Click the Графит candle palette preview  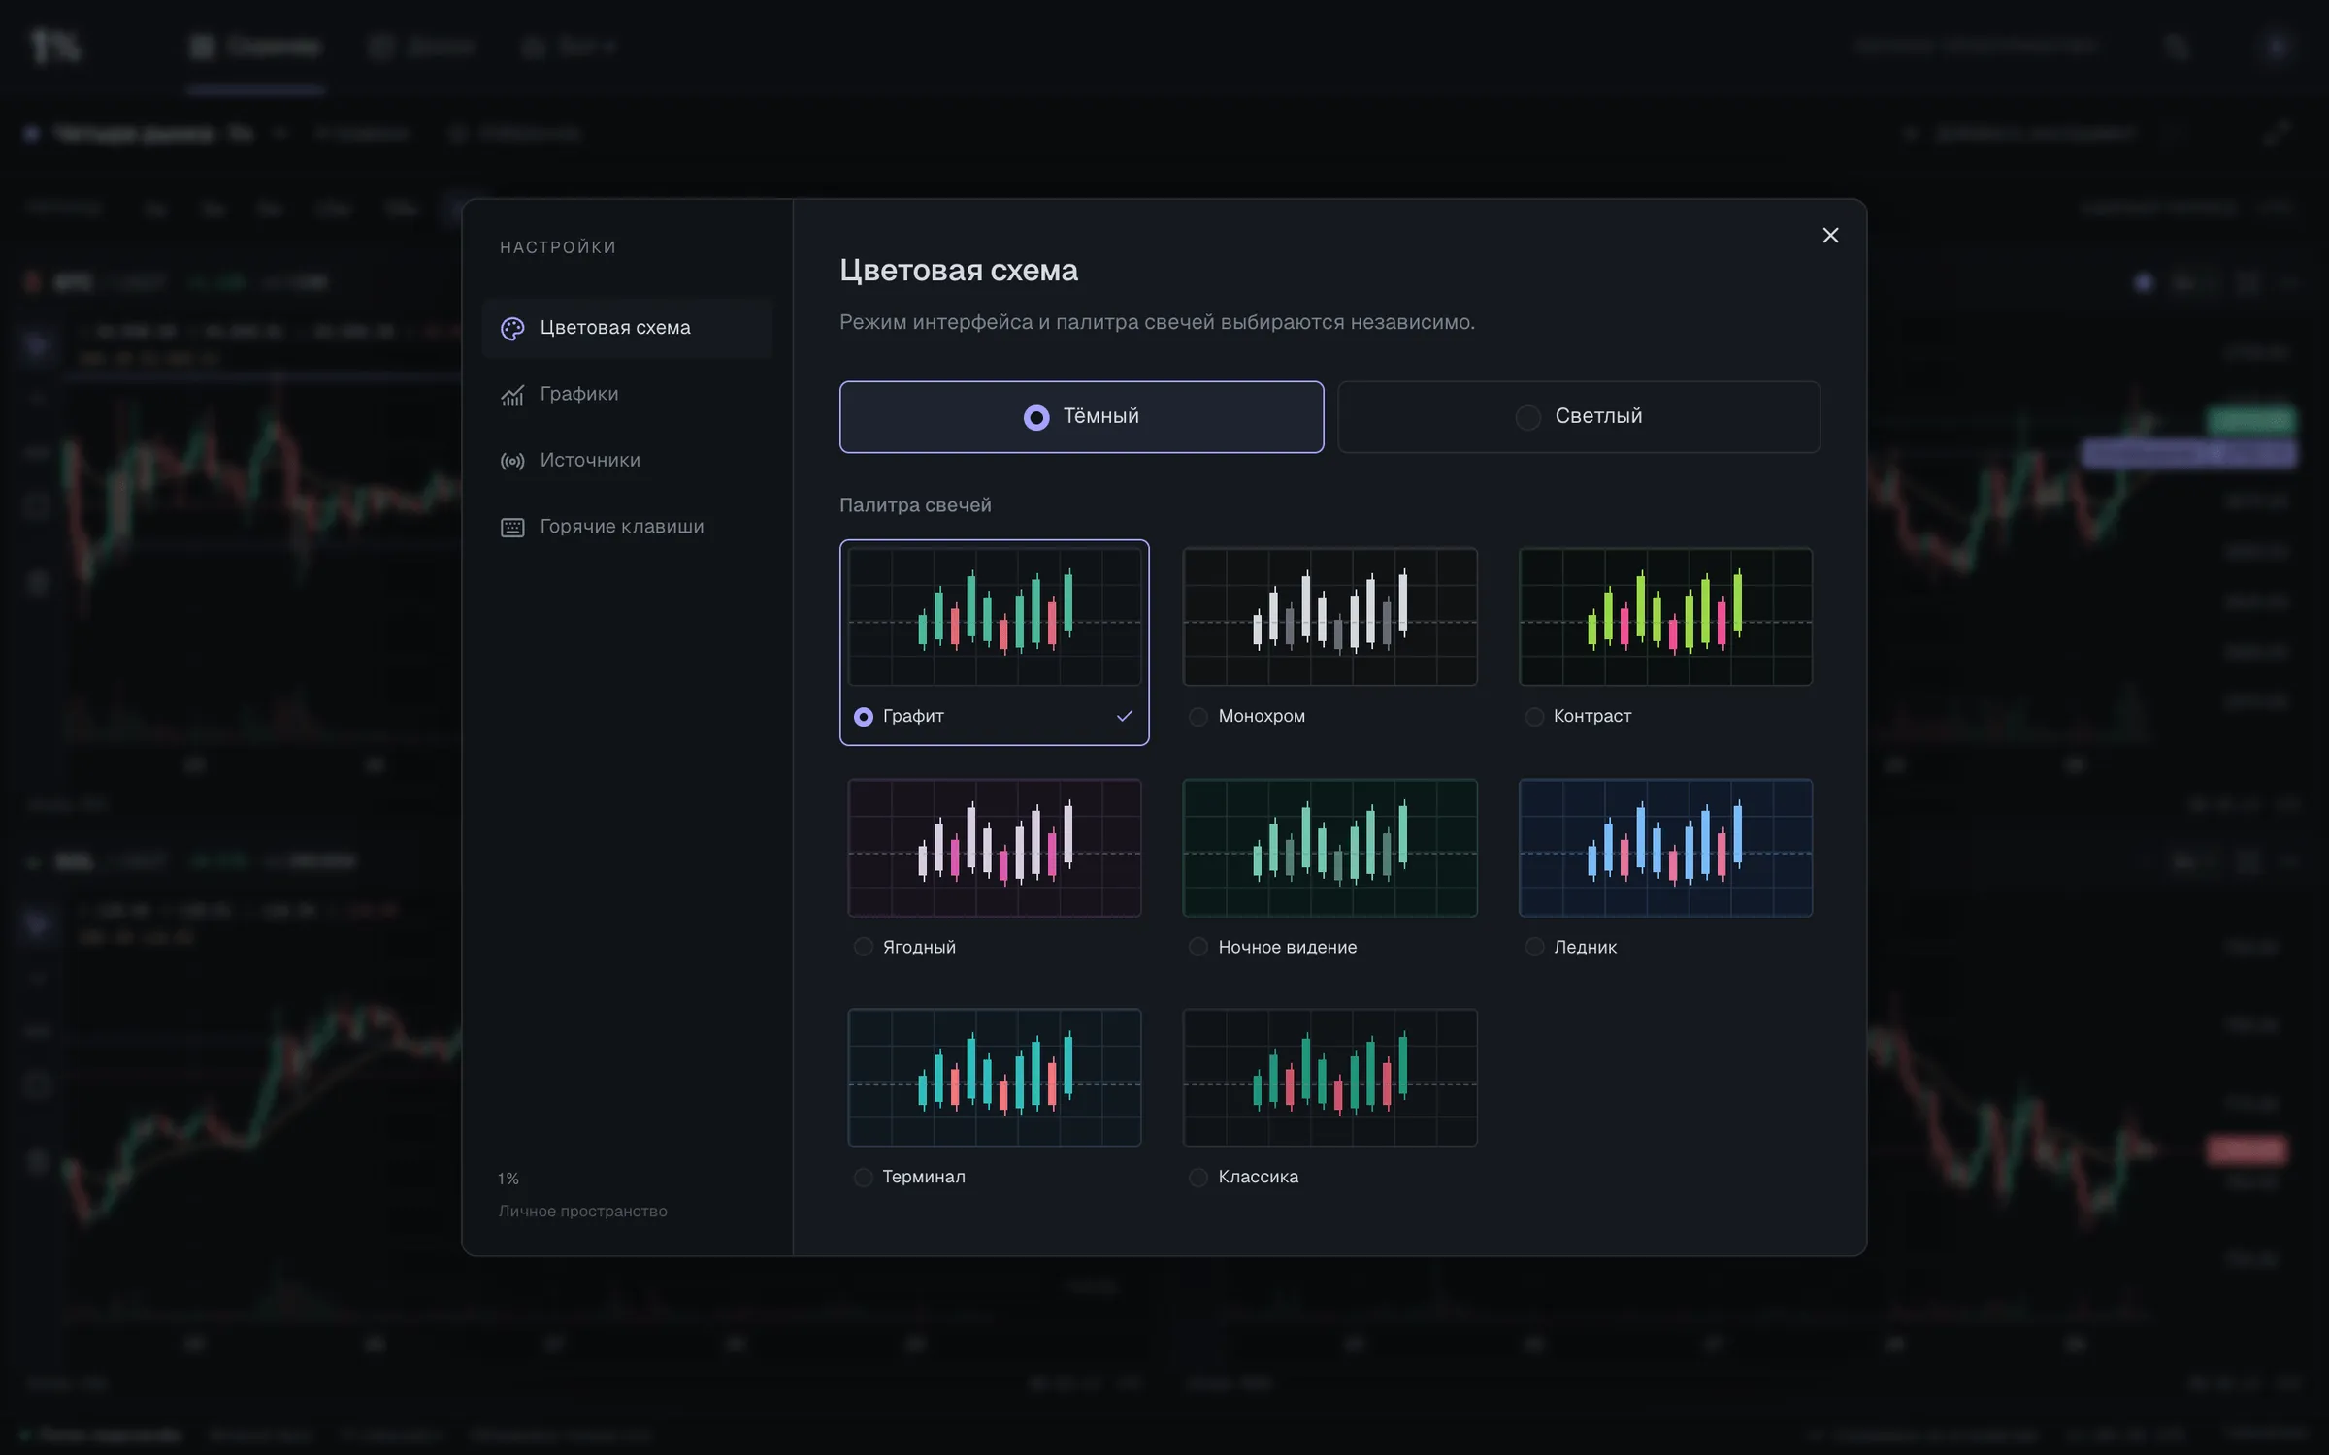pos(995,617)
